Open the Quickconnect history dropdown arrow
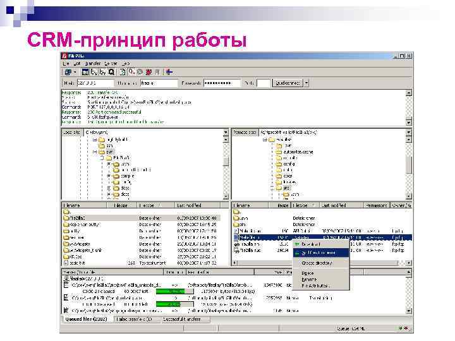 coord(306,83)
